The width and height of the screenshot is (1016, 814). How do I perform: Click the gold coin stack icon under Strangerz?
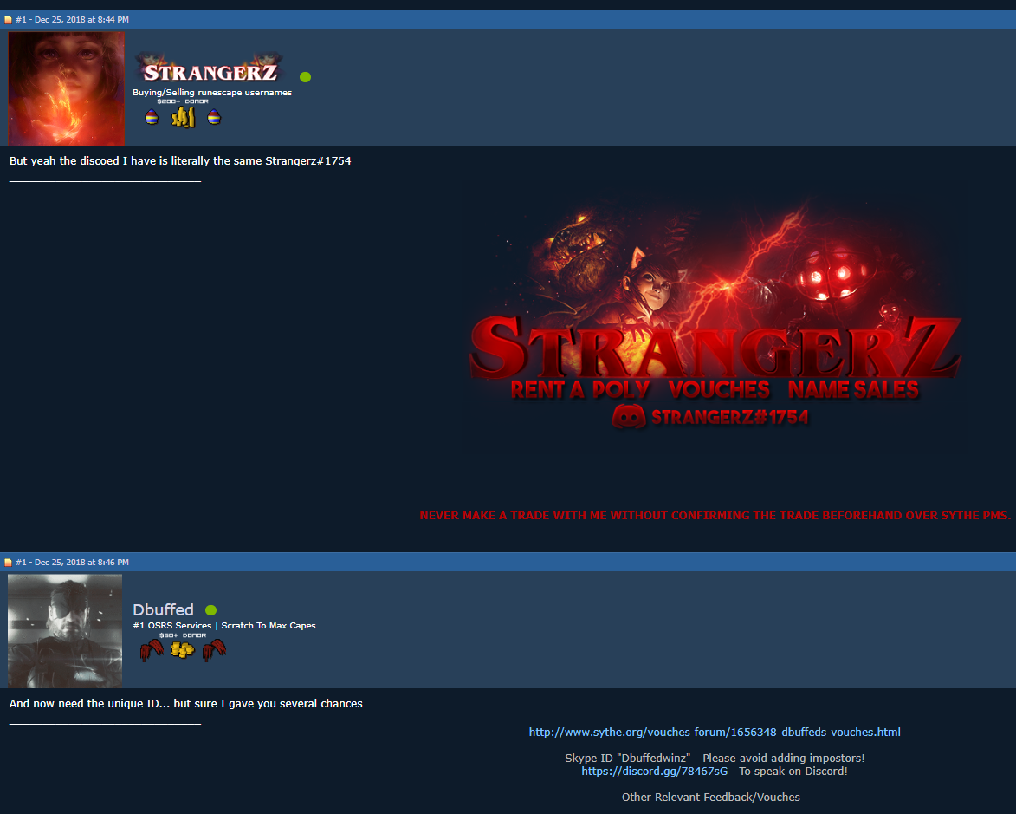[x=184, y=117]
